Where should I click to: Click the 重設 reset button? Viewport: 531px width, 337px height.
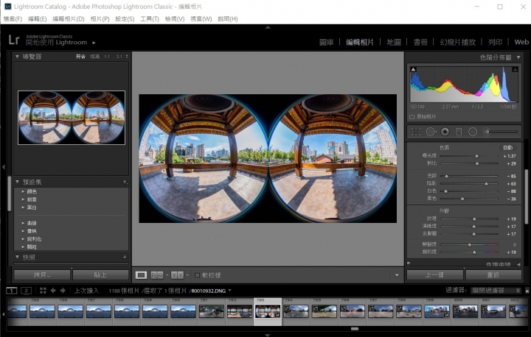click(493, 274)
